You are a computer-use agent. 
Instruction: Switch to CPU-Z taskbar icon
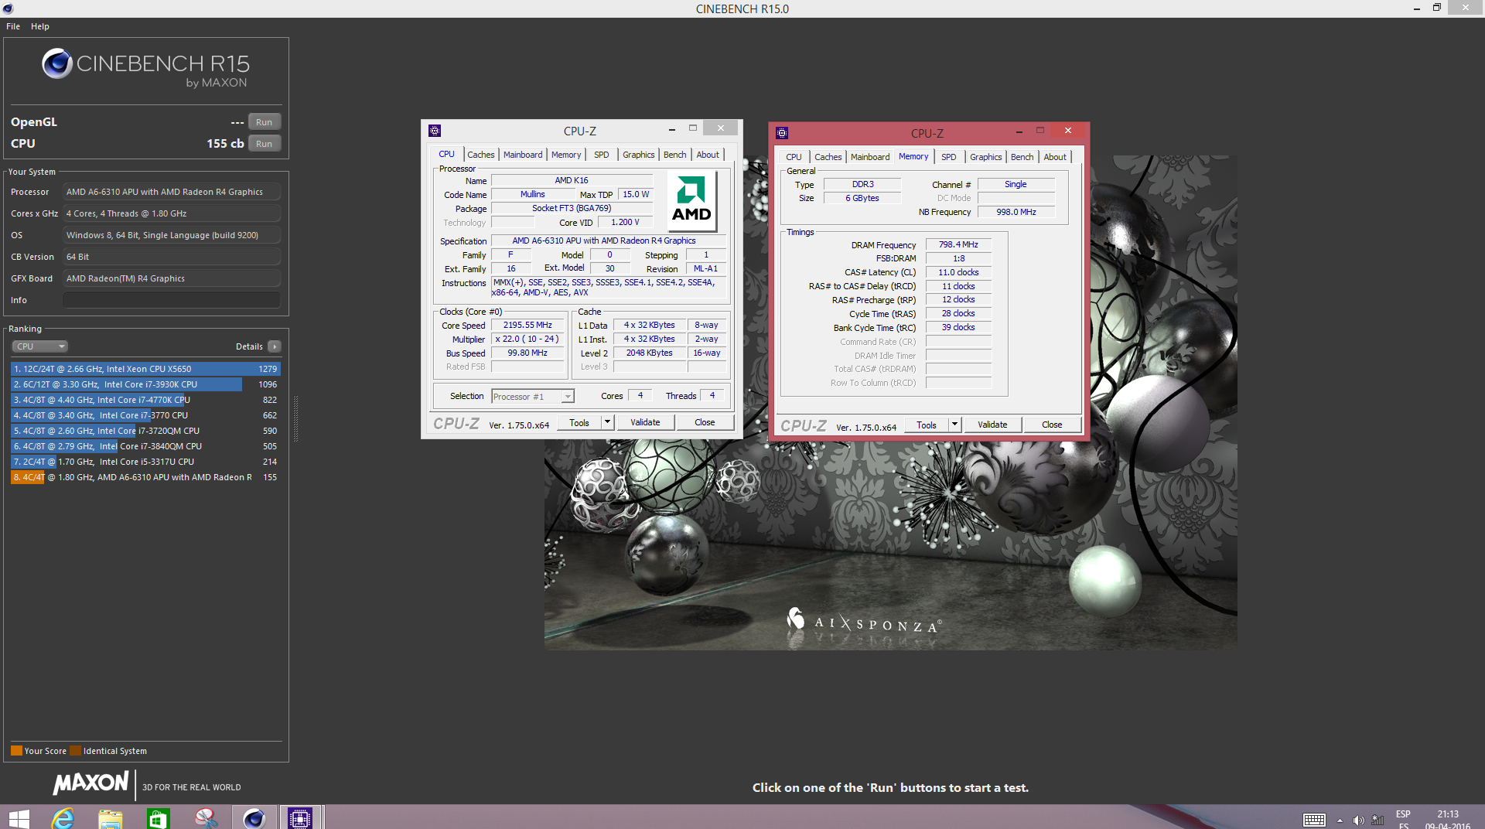click(299, 817)
